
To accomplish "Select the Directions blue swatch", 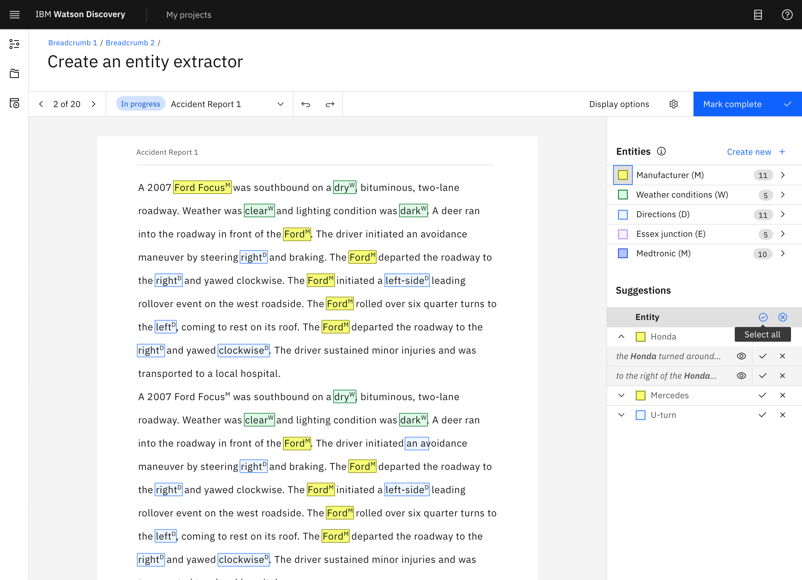I will [622, 214].
